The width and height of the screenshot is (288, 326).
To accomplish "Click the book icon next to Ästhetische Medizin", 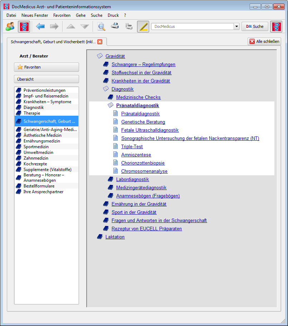I will tap(19, 135).
